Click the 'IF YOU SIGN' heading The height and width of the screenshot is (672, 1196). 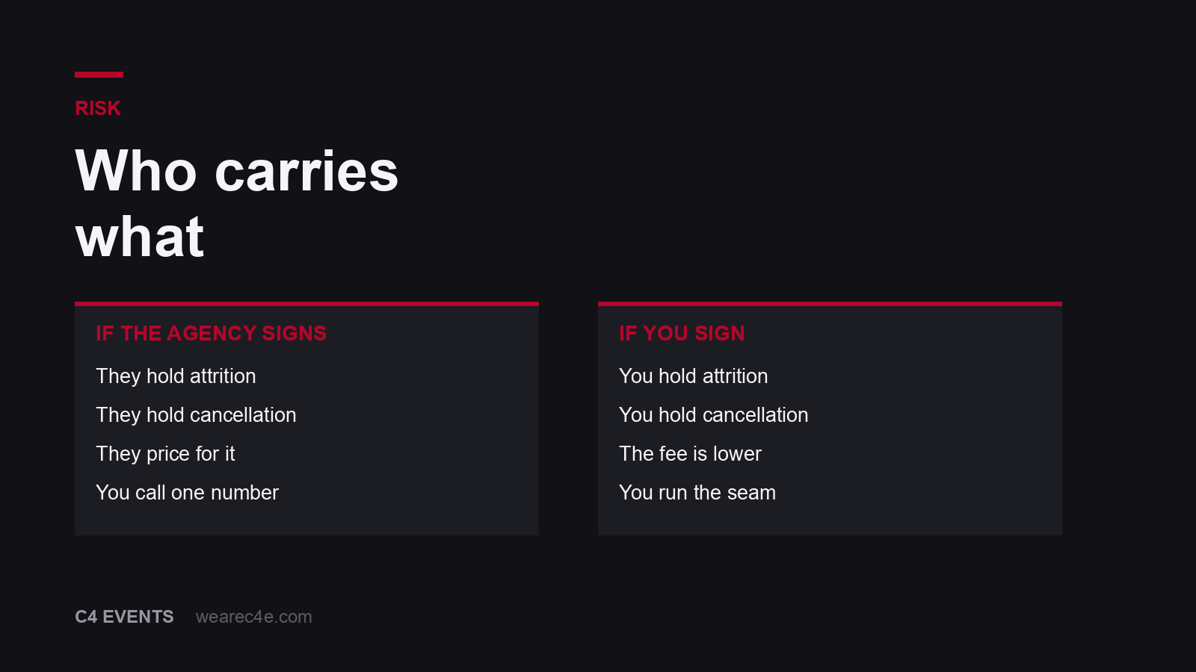coord(682,333)
